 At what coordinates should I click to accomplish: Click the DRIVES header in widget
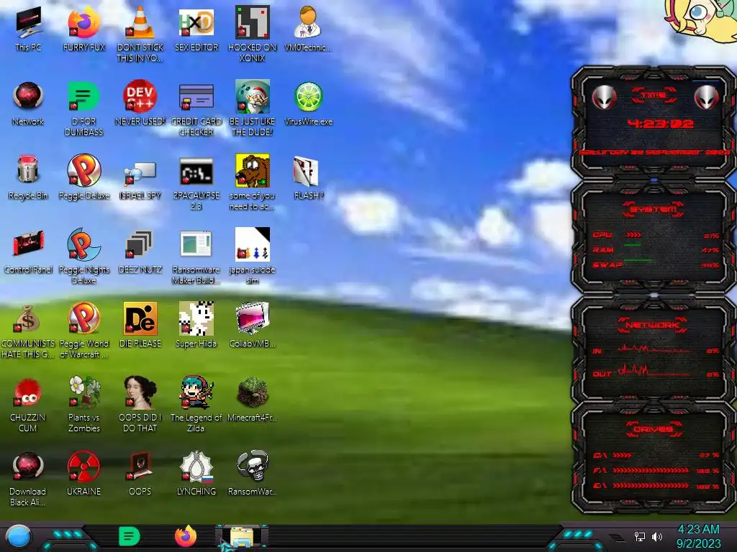(654, 428)
